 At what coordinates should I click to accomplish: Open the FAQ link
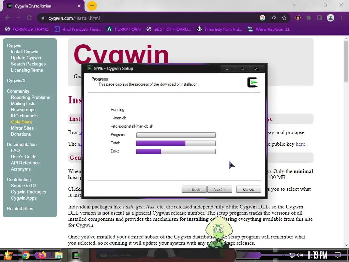click(15, 150)
